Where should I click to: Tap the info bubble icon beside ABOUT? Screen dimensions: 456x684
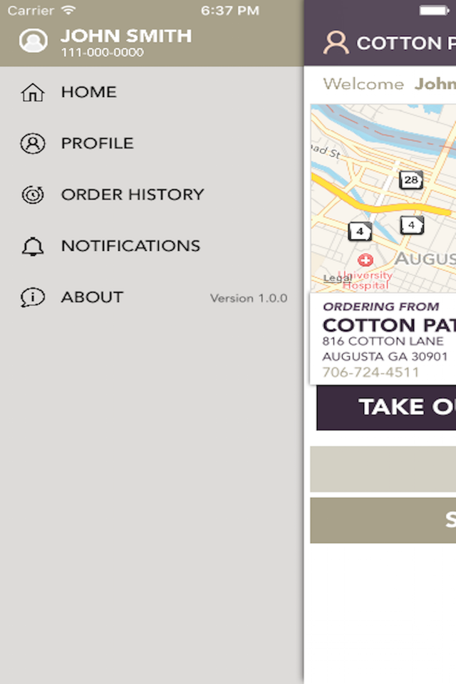[x=33, y=298]
